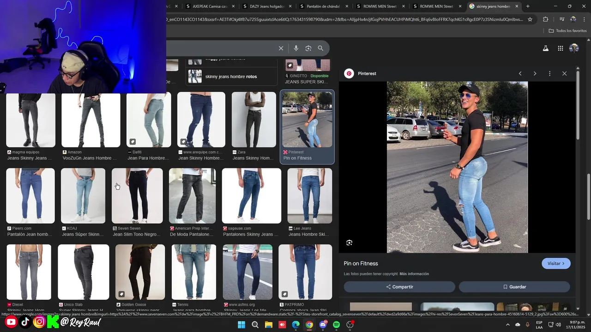Click the browser address bar URL

coord(344,19)
